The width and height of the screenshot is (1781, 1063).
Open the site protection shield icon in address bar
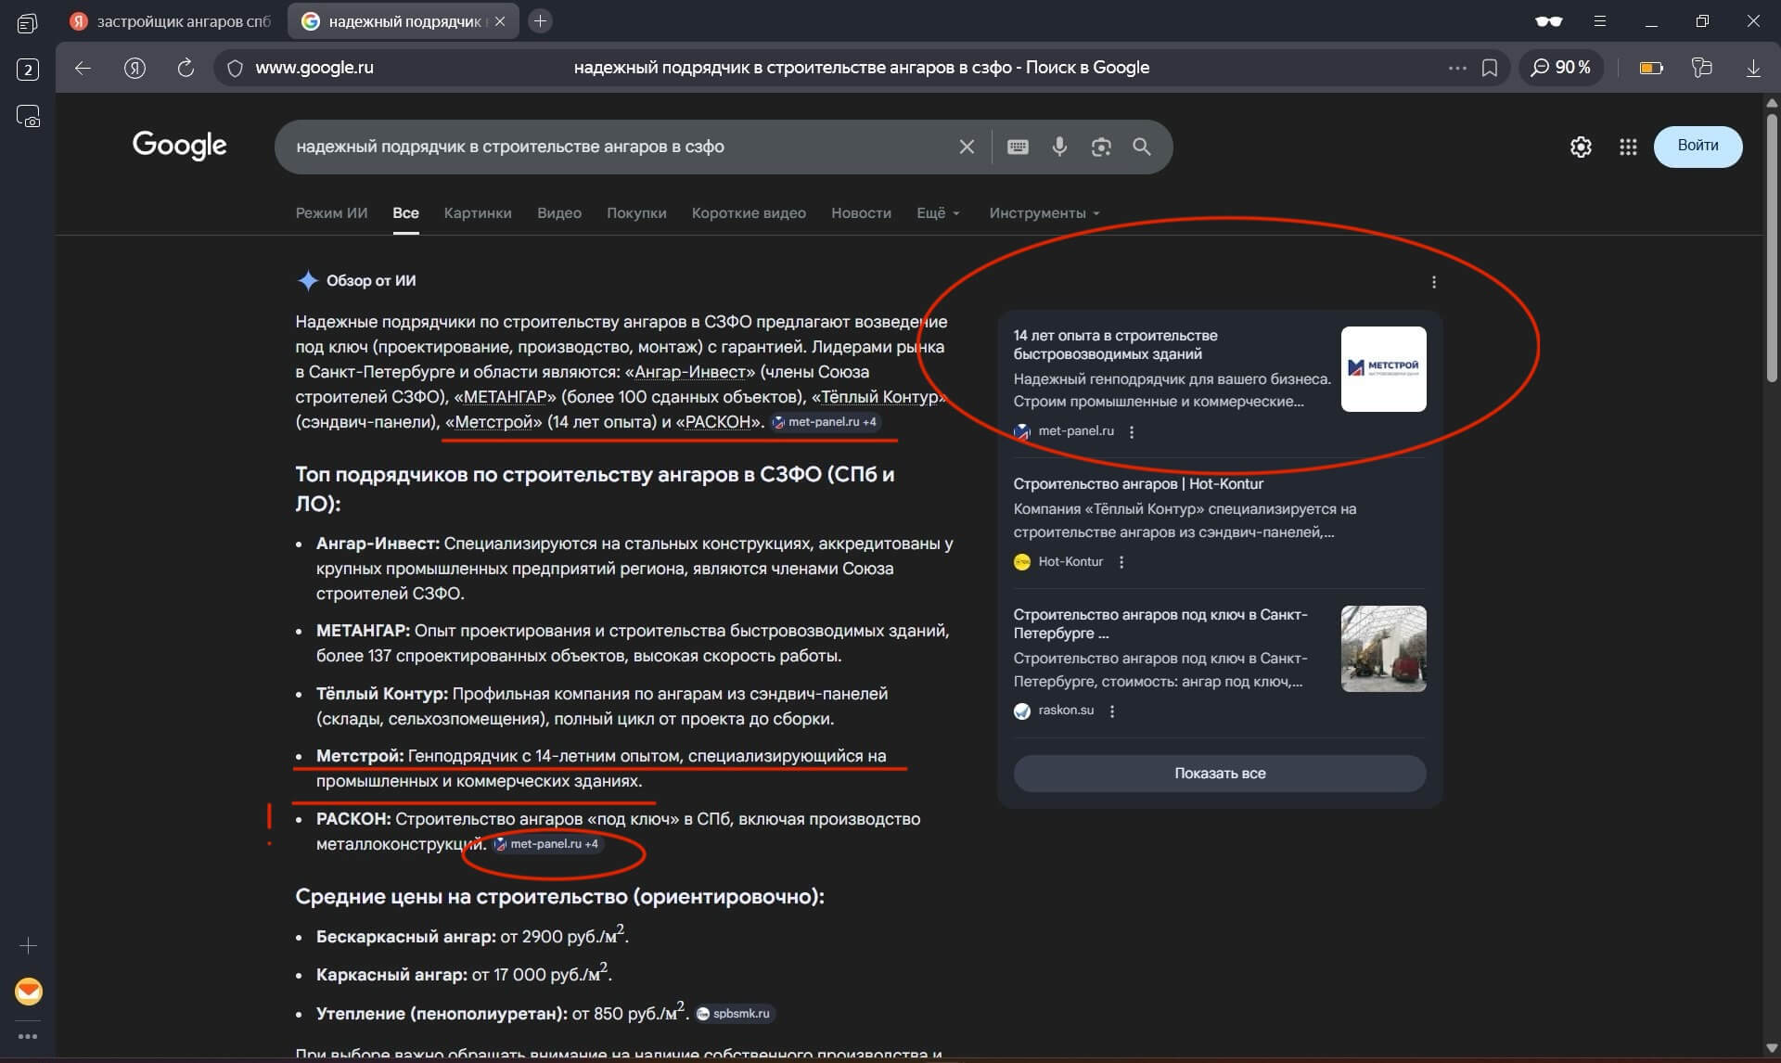pos(235,68)
